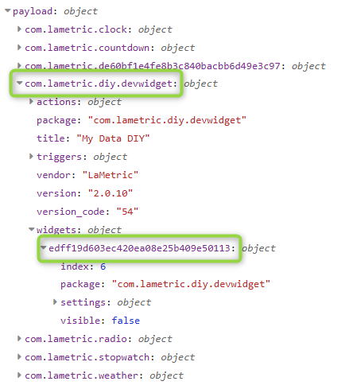Select the version value "2.0.10"
The height and width of the screenshot is (389, 353).
(111, 193)
